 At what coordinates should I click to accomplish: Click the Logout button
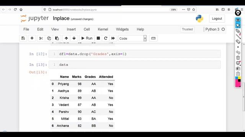pos(217,19)
